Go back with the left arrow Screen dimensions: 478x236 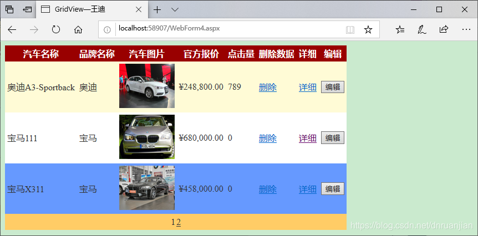12,29
